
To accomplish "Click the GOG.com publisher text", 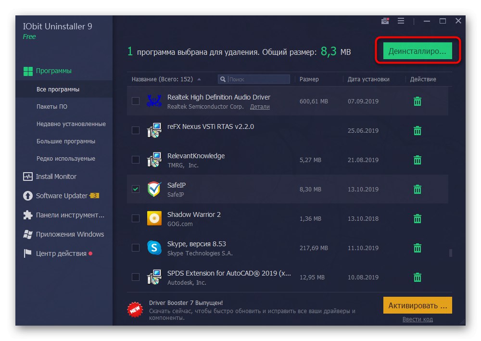I will [x=180, y=224].
